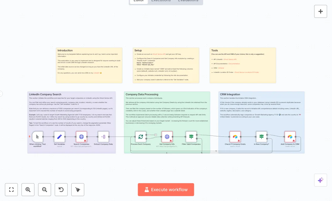Click the Execute workflow button

click(x=166, y=190)
